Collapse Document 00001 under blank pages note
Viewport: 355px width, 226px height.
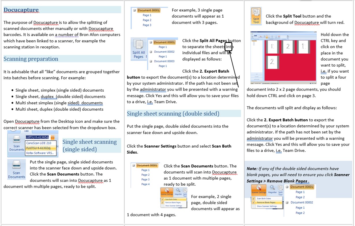coord(287,187)
